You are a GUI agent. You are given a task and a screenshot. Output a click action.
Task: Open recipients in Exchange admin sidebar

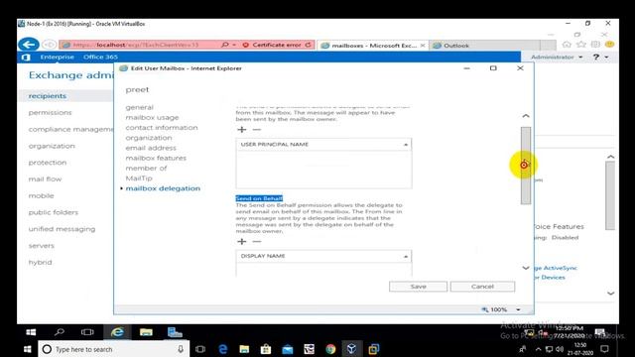click(48, 96)
